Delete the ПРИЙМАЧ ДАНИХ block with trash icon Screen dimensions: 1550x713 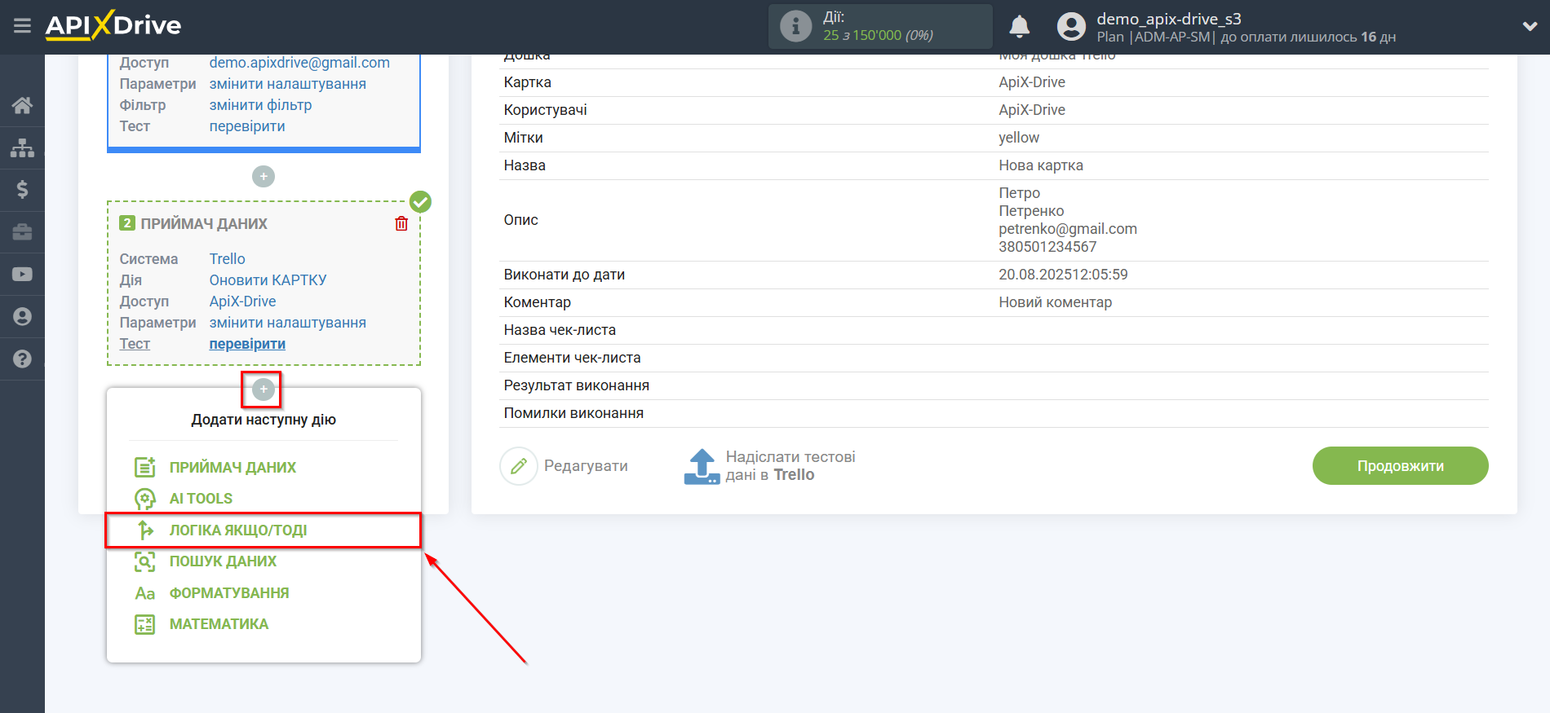[x=401, y=223]
